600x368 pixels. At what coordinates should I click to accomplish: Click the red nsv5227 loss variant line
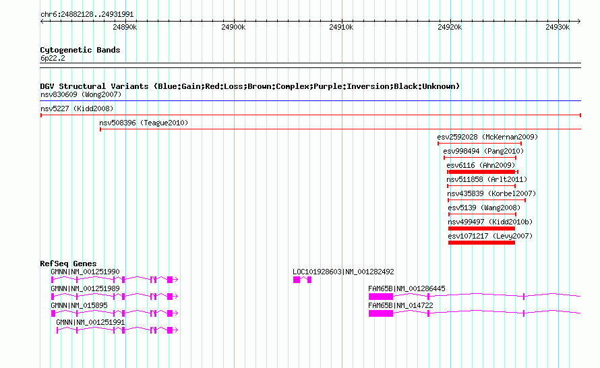coord(310,115)
